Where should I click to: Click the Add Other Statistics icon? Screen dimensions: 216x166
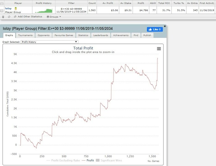point(15,17)
